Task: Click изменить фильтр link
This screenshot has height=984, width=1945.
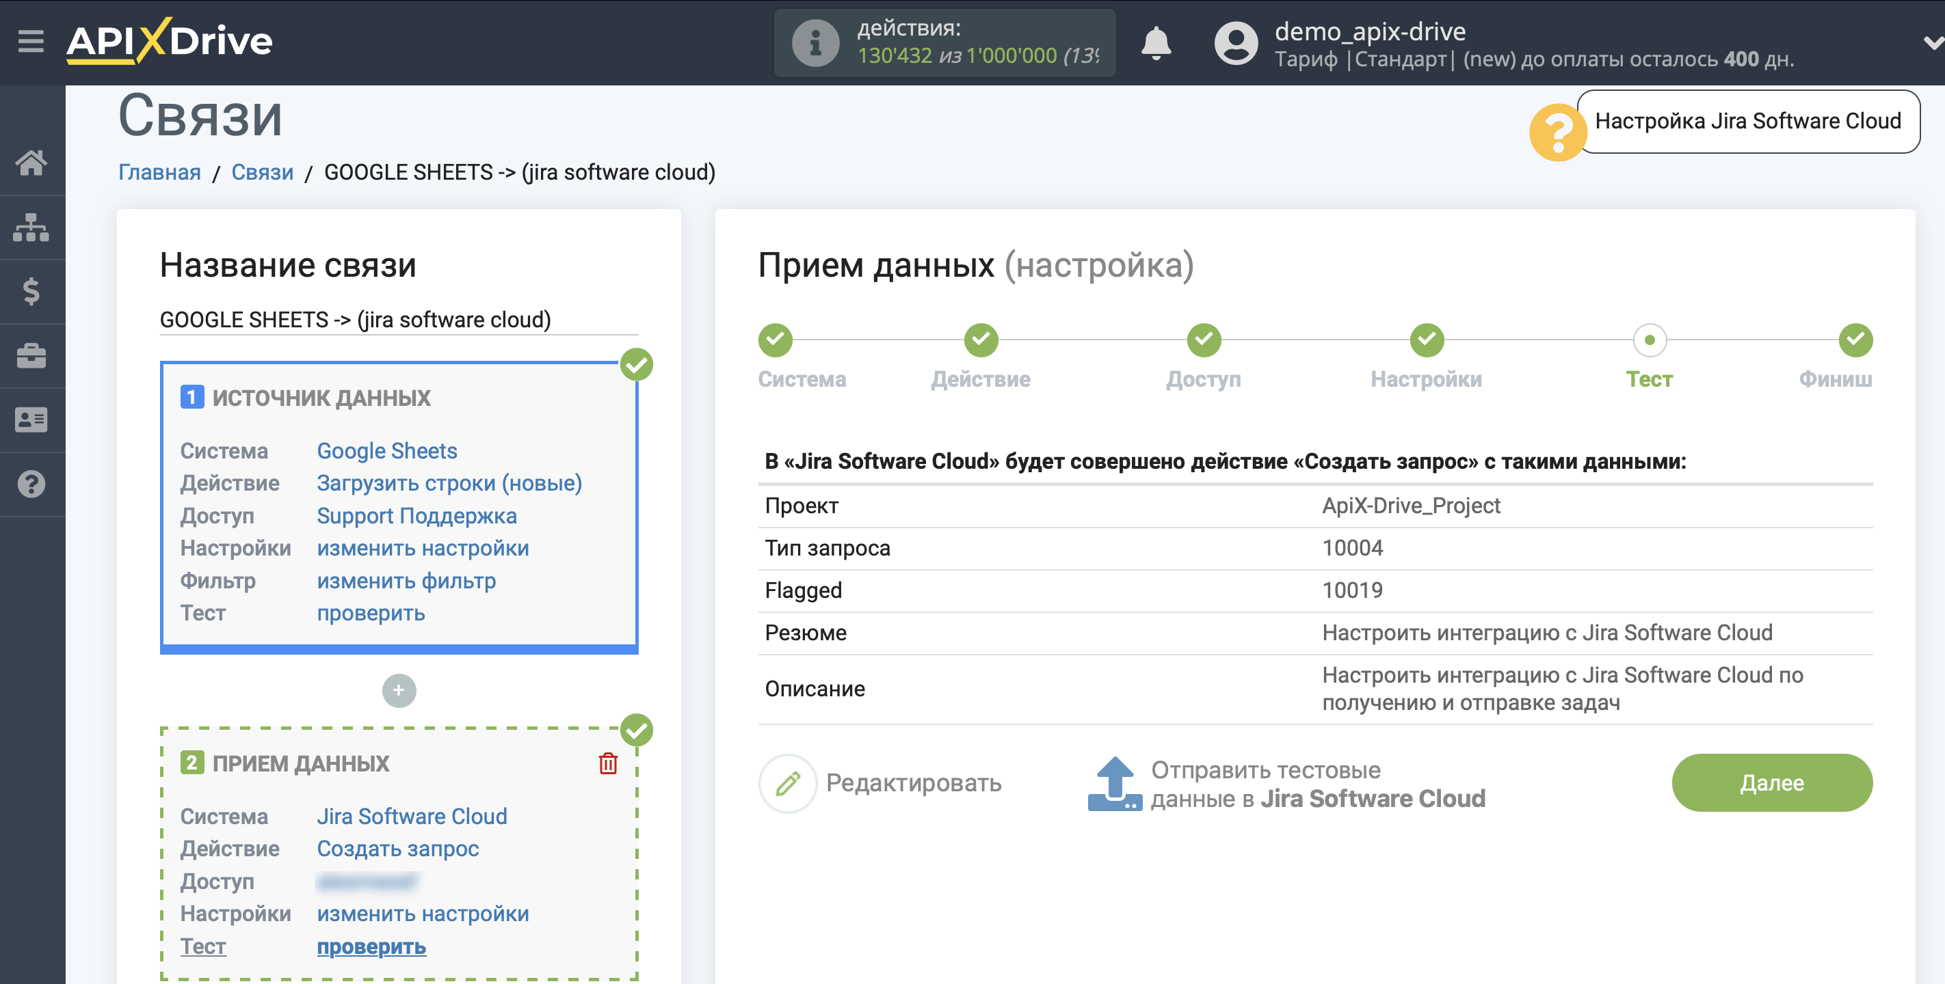Action: point(406,580)
